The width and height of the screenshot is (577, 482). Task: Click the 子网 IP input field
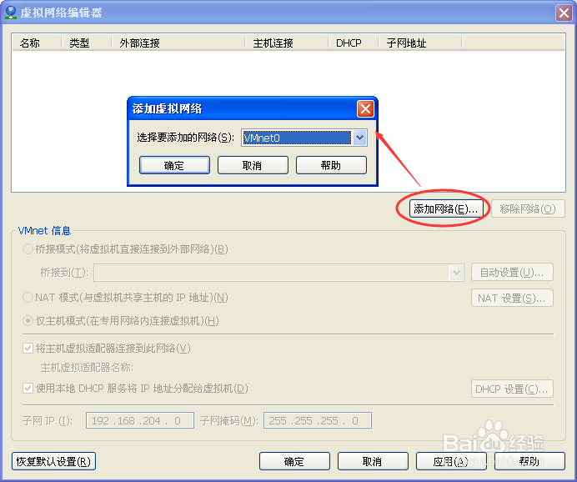click(x=140, y=420)
